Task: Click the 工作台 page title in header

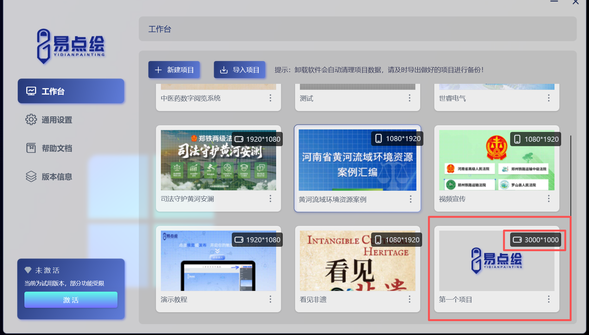Action: pos(160,29)
